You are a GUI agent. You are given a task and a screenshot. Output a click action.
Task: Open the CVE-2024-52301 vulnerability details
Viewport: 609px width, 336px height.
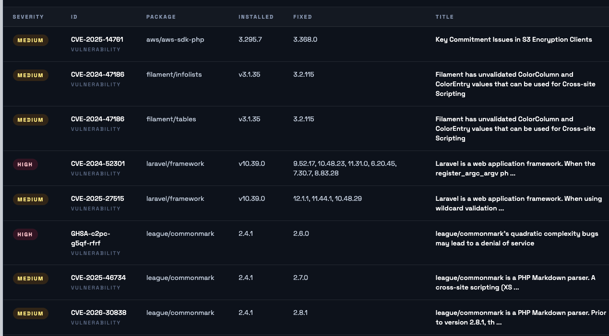pyautogui.click(x=97, y=163)
